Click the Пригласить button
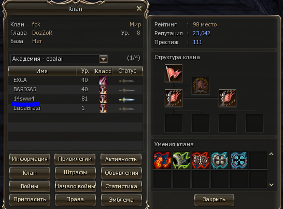The image size is (283, 209). [x=30, y=200]
